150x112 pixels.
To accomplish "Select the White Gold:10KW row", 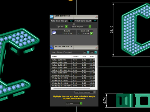I will click(x=73, y=81).
